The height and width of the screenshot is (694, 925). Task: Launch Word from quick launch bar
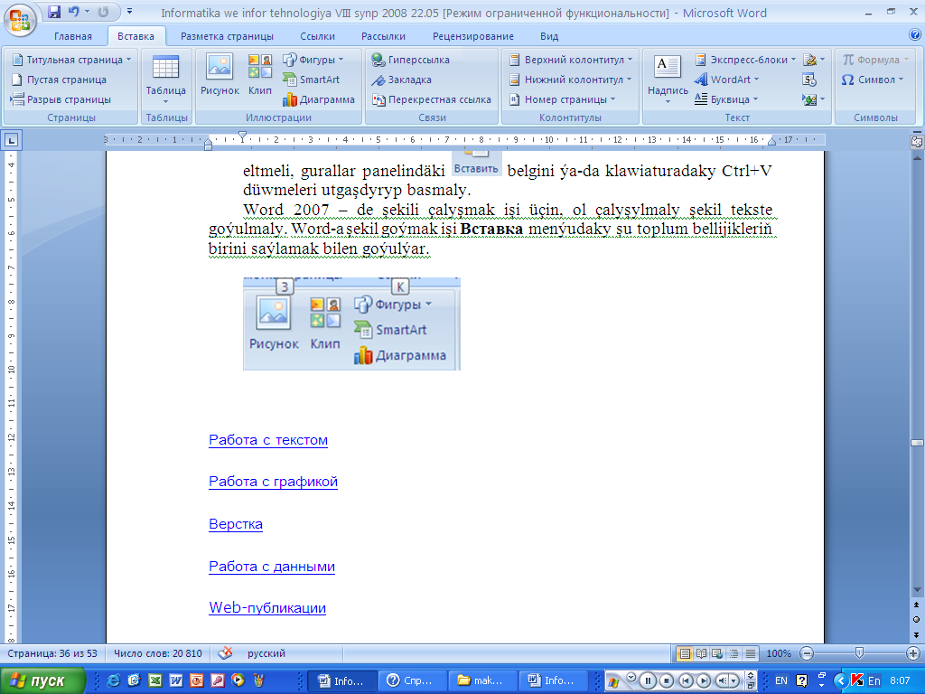pos(176,680)
